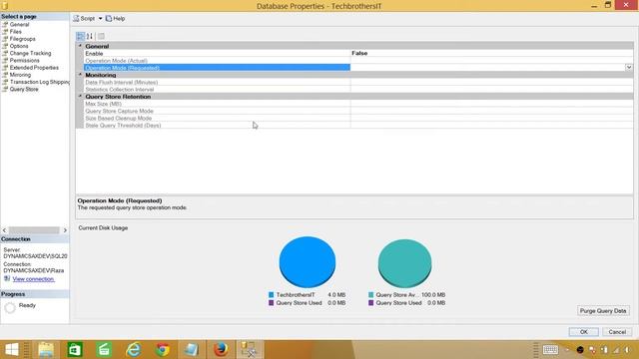Open the Query Store page
Screen dimensions: 639x359
(24, 89)
